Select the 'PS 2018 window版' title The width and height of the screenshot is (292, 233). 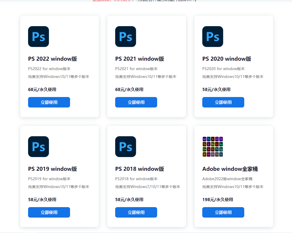click(140, 169)
